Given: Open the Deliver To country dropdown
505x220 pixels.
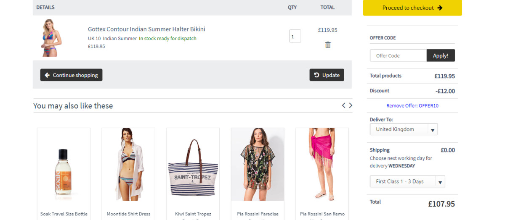Looking at the screenshot, I should (x=404, y=129).
